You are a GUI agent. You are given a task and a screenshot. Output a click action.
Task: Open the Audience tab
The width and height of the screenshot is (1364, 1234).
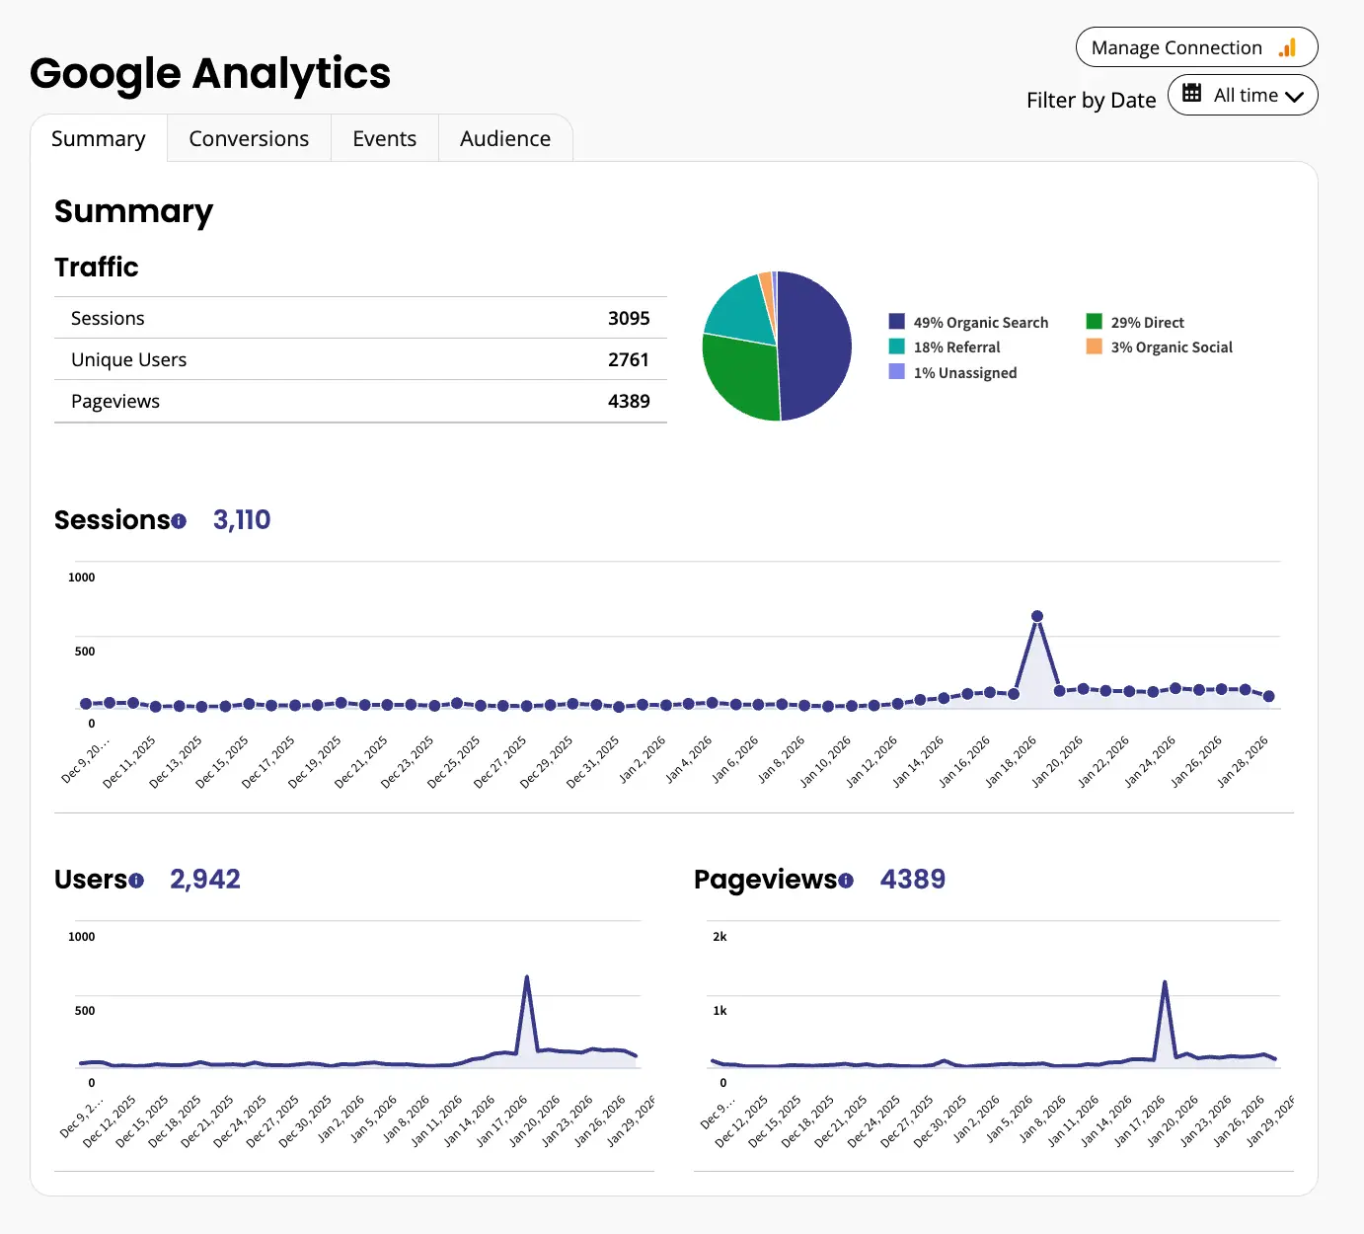coord(504,138)
